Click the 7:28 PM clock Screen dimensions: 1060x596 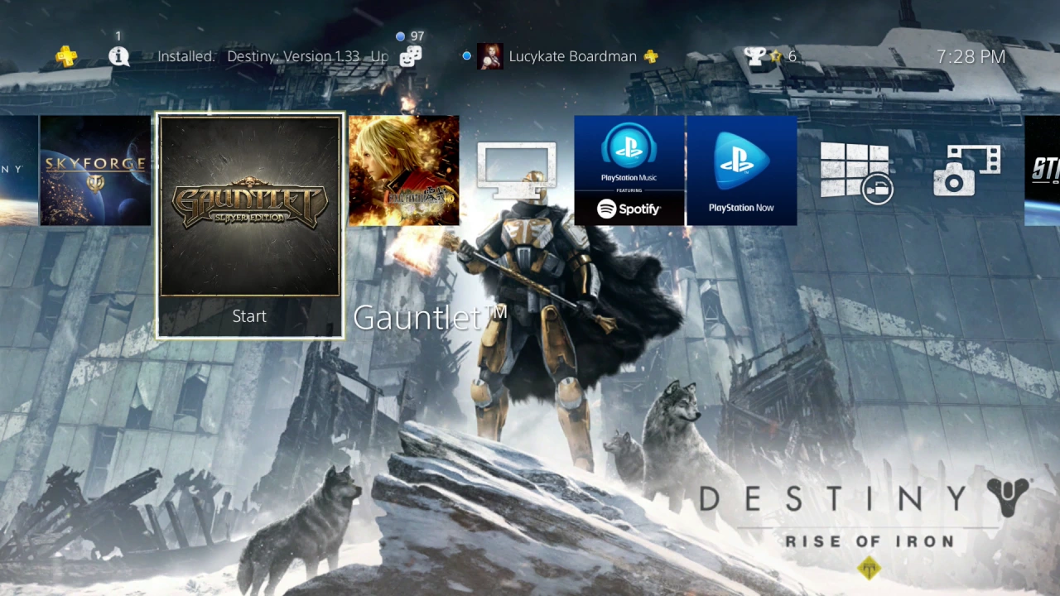(x=971, y=56)
